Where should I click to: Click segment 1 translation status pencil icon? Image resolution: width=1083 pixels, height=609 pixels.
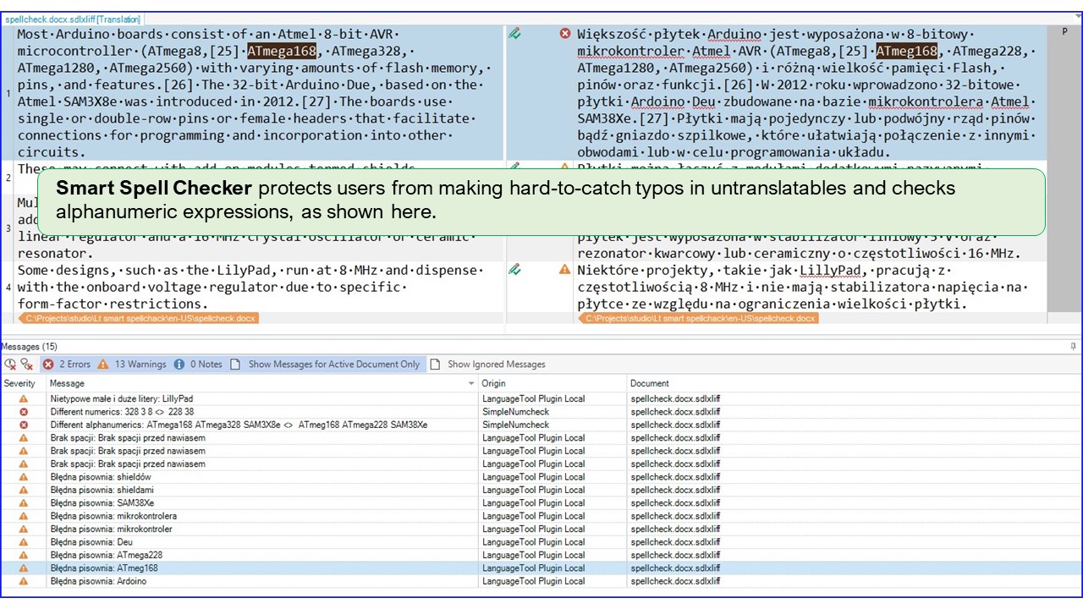tap(514, 34)
